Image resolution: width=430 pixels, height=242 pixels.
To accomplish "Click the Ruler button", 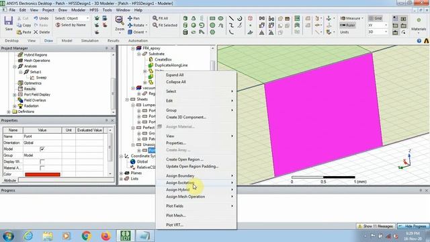I will (x=347, y=26).
